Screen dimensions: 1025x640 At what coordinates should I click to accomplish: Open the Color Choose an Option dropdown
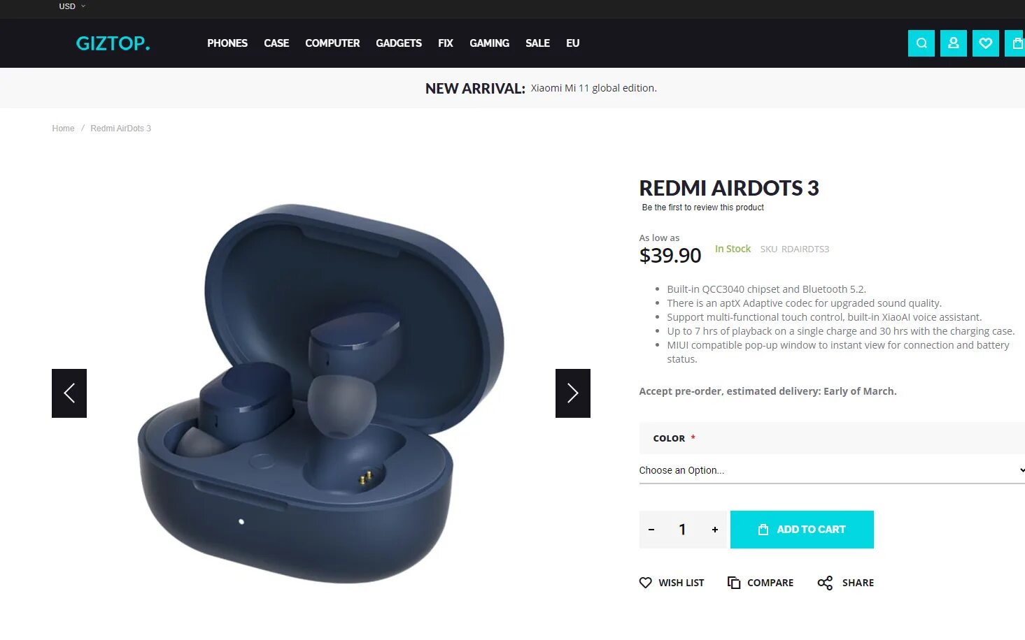tap(832, 470)
